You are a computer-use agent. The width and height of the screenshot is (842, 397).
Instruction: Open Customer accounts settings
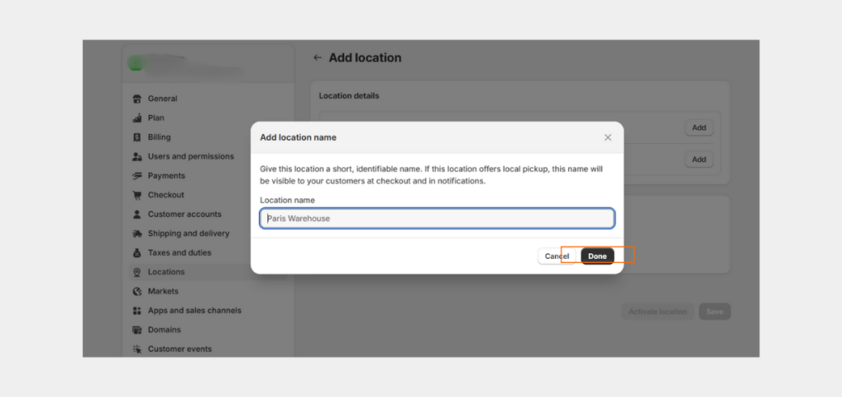click(184, 214)
